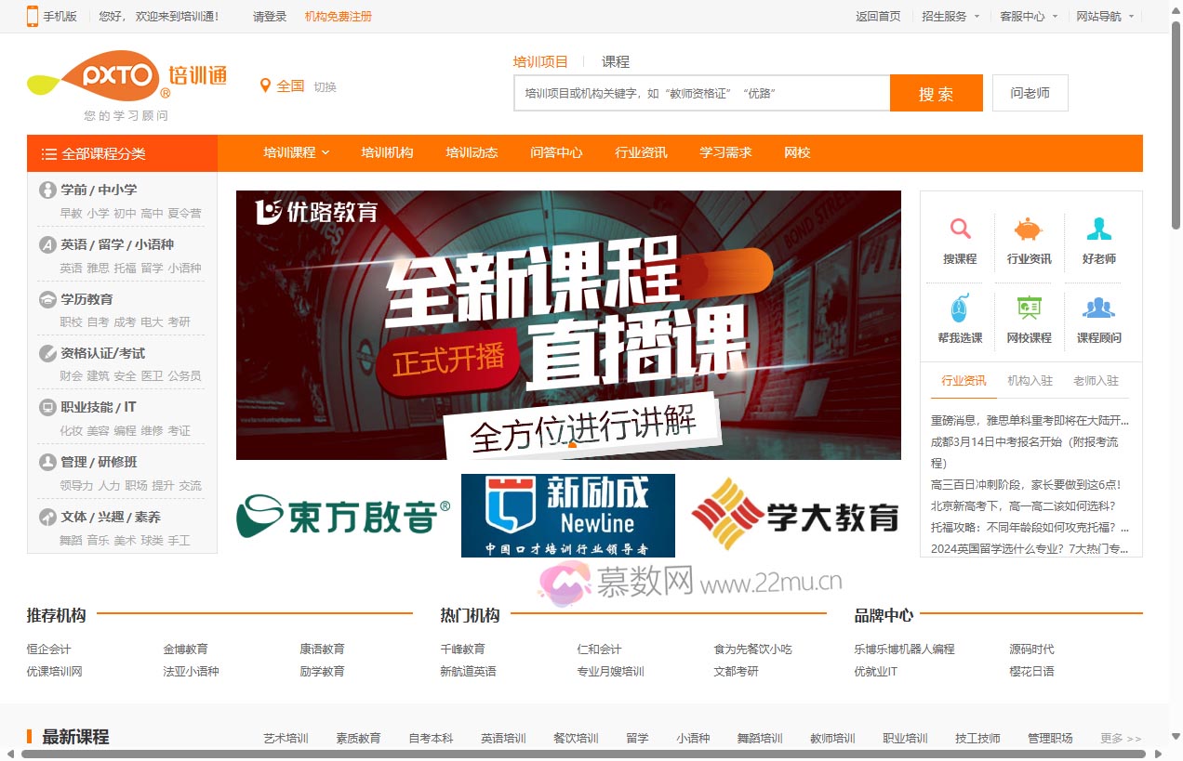Open the 行业资讯 piggy bank icon

pos(1029,230)
